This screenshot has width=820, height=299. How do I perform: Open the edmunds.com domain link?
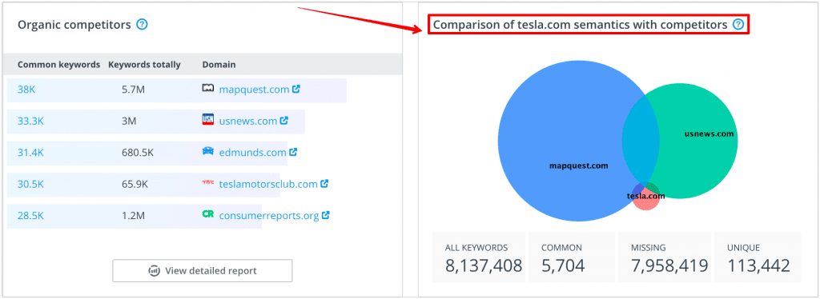click(x=252, y=153)
